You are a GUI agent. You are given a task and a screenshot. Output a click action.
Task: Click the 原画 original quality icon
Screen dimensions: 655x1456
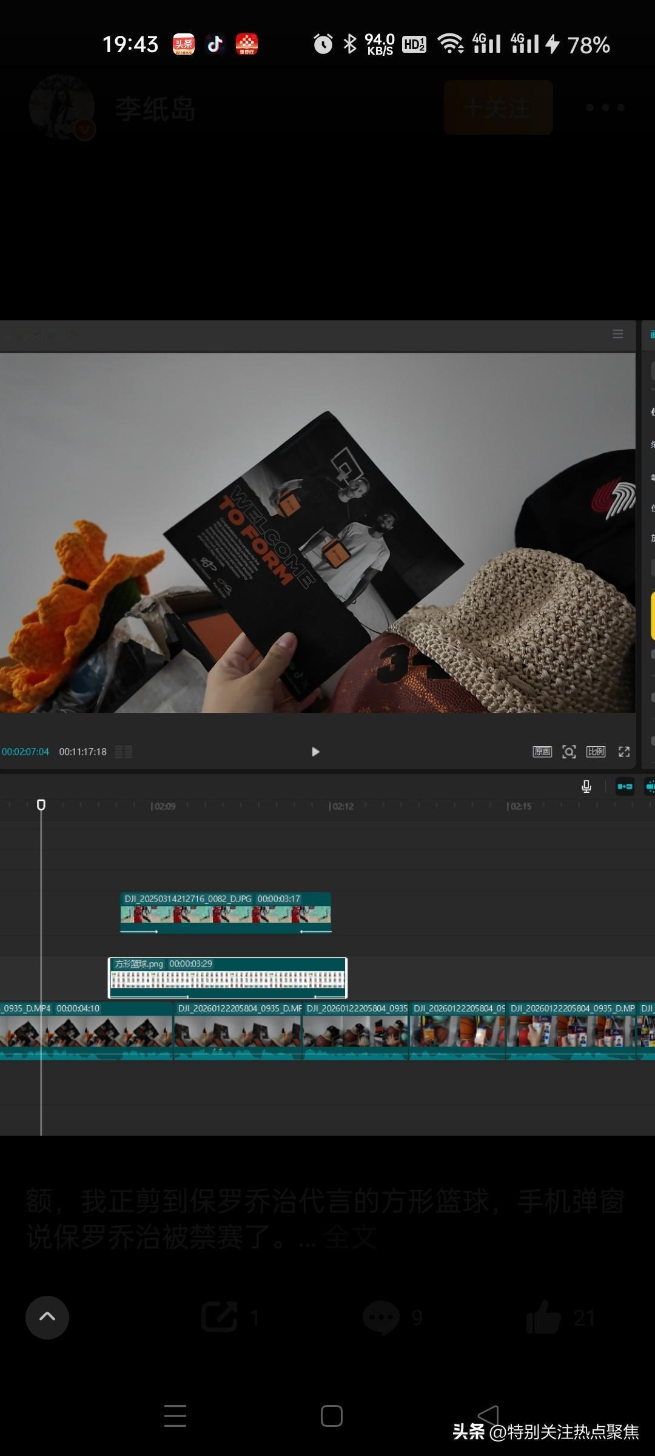click(x=542, y=752)
